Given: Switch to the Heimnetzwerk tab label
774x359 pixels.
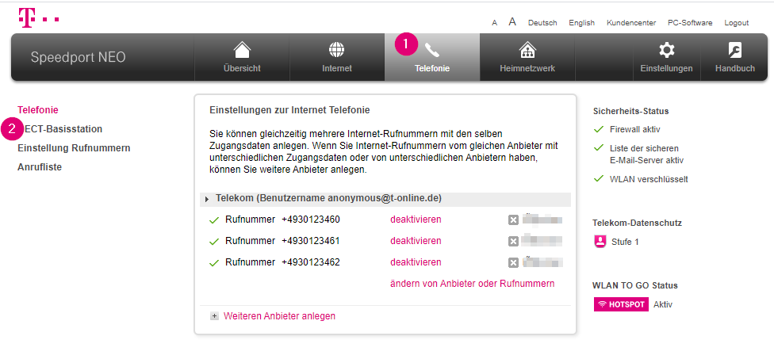Looking at the screenshot, I should pyautogui.click(x=527, y=68).
